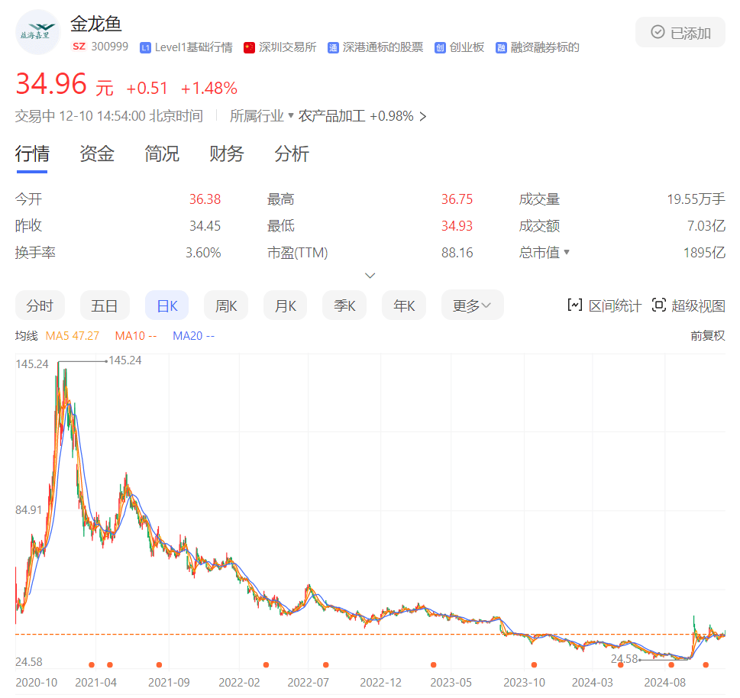This screenshot has height=698, width=740.
Task: Click the 超级视图 label
Action: 698,305
